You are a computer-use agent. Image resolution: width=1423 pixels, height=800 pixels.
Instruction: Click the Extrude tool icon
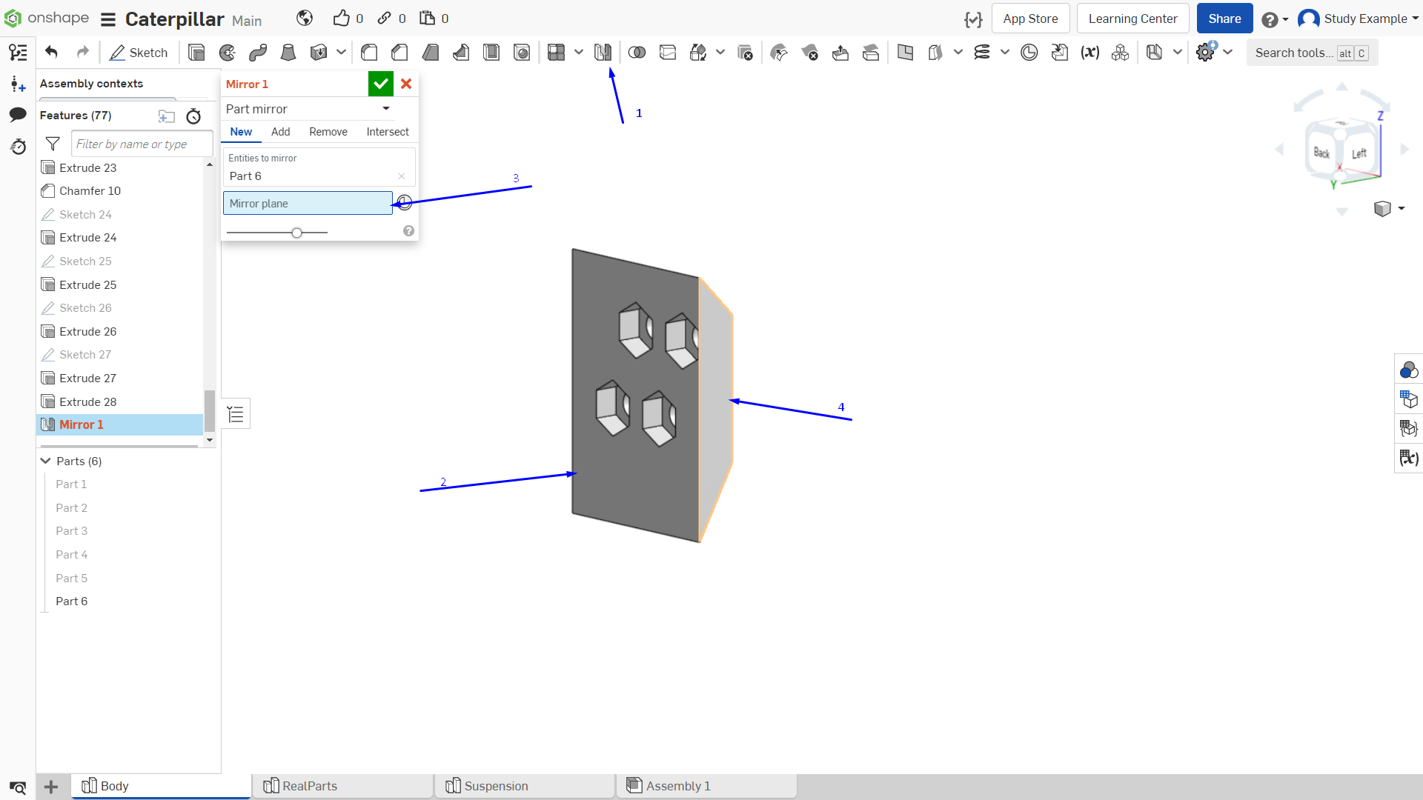[x=196, y=53]
